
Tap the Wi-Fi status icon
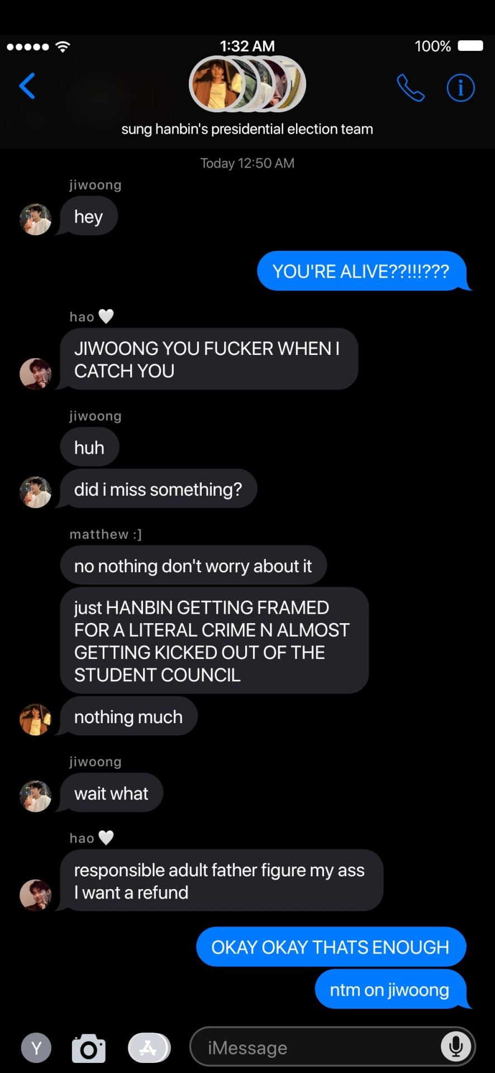pyautogui.click(x=63, y=46)
